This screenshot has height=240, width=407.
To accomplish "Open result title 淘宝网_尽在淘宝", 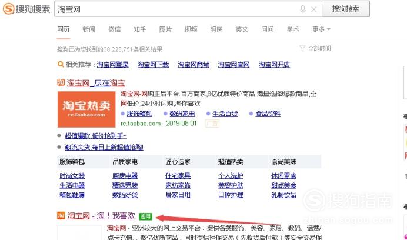I will point(96,83).
